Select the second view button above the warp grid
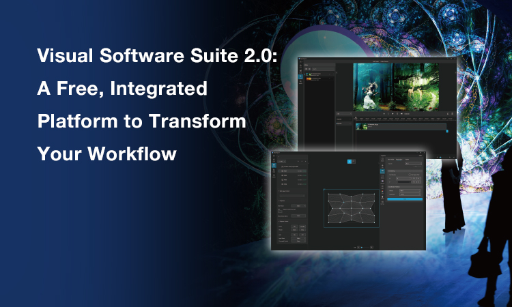 [354, 161]
